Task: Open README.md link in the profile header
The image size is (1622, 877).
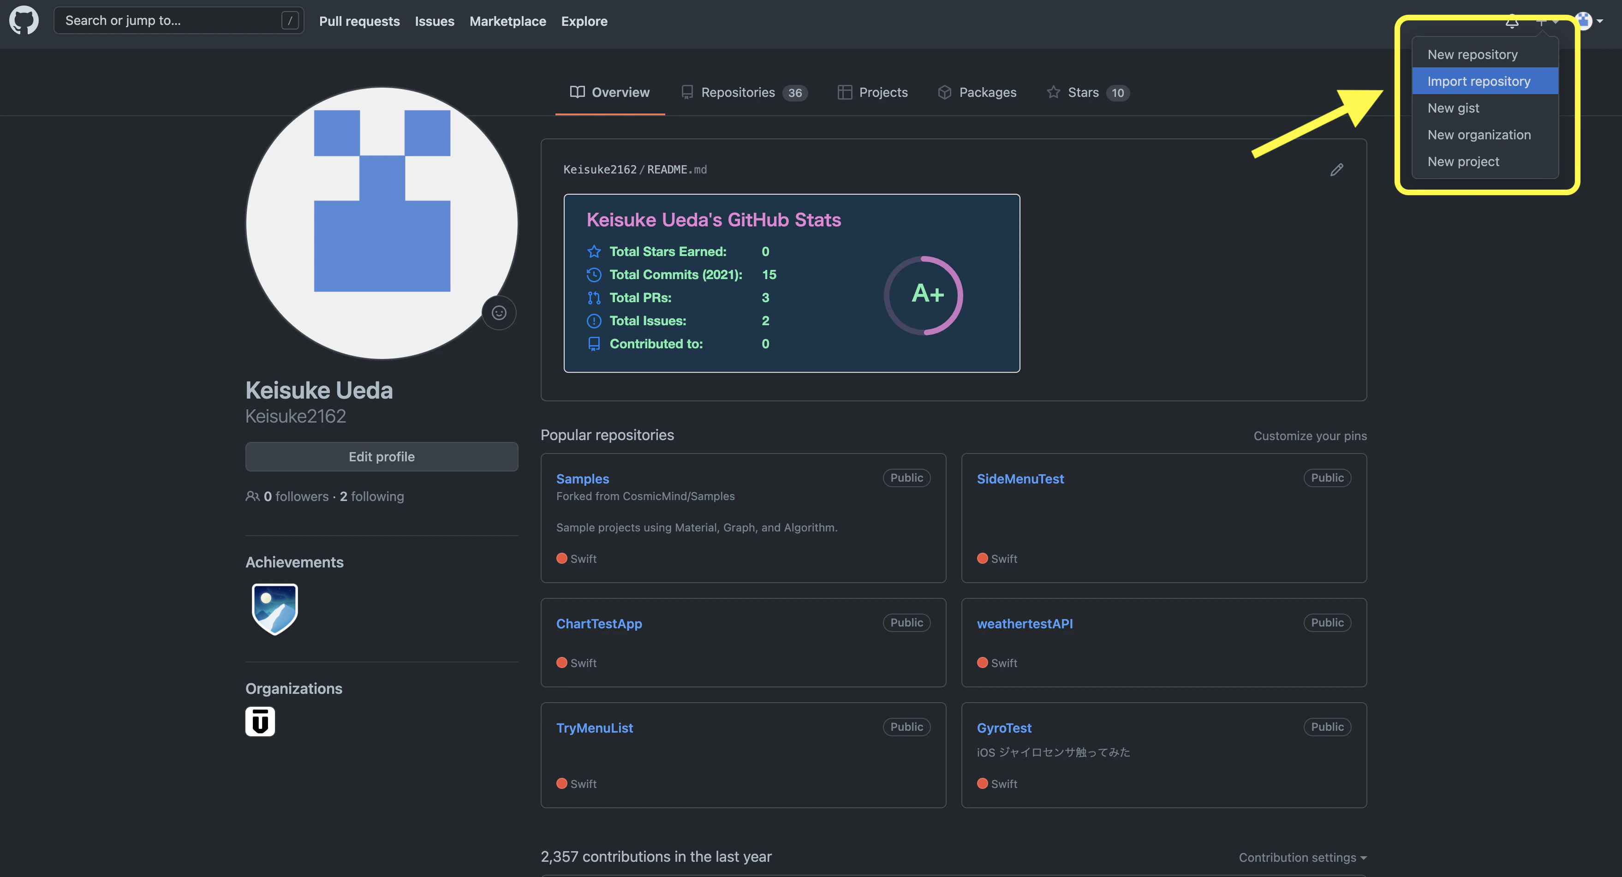Action: (x=677, y=169)
